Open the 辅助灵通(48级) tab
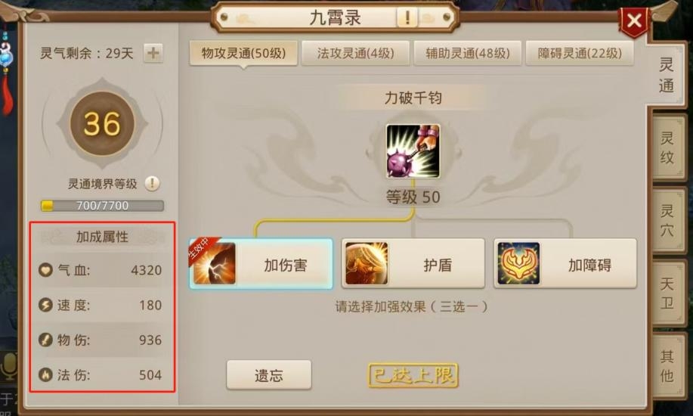The image size is (693, 416). (468, 54)
